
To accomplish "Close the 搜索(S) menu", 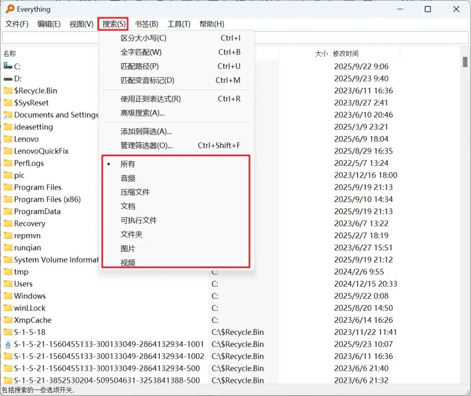I will coord(113,24).
